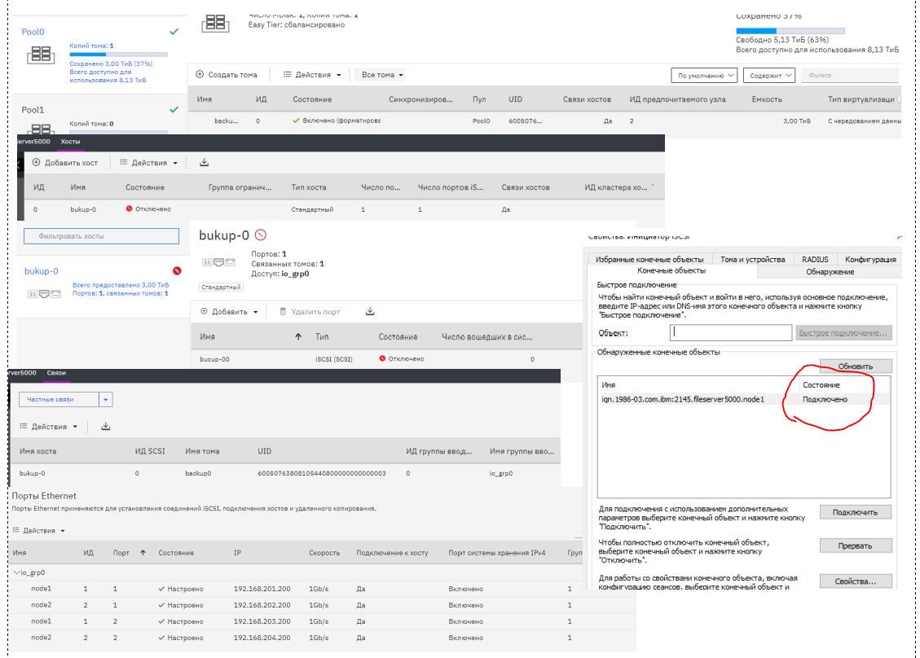Click Удалить порт button

tap(310, 311)
